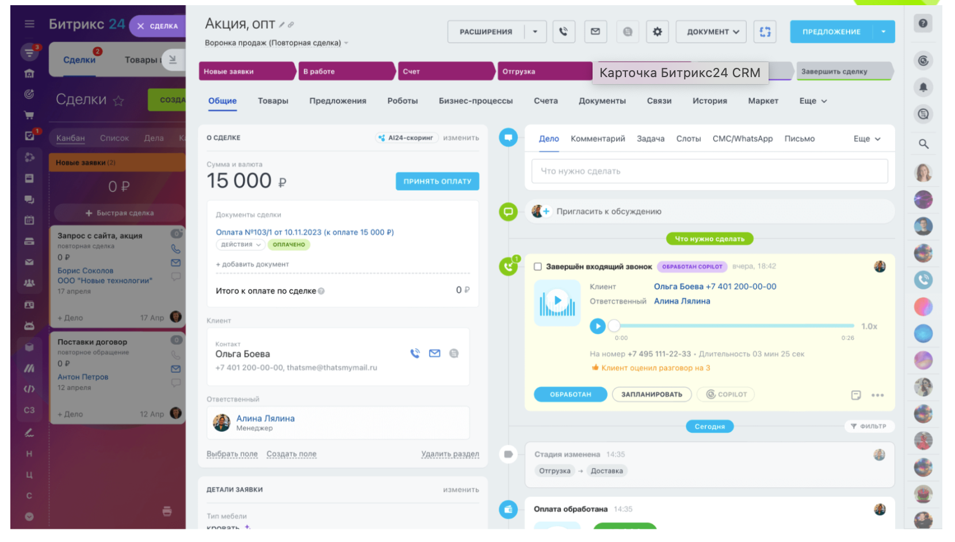955x542 pixels.
Task: Copy deal link icon next to title
Action: point(291,25)
